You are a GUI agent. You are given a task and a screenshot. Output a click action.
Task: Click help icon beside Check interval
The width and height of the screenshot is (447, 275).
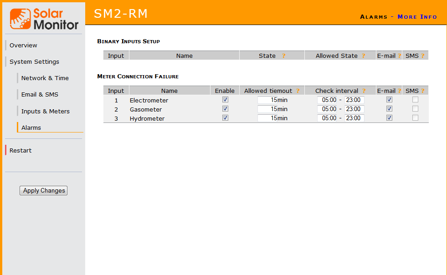[x=364, y=91]
